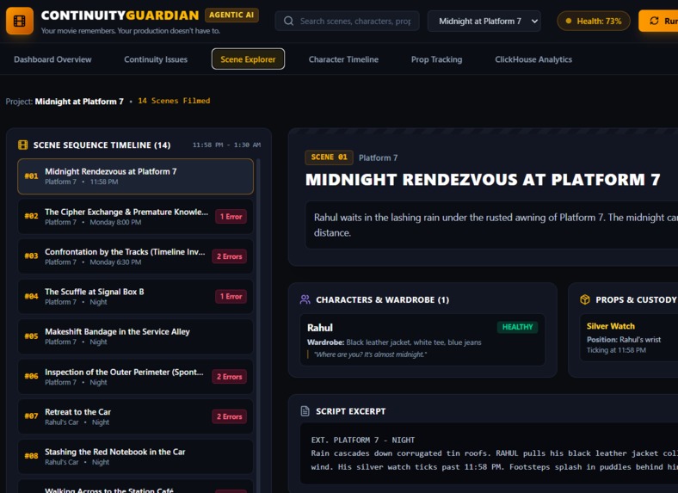The height and width of the screenshot is (493, 678).
Task: Click the Silver Watch prop card
Action: tap(629, 338)
